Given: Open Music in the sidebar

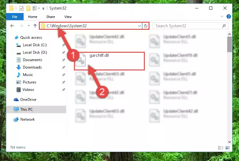Looking at the screenshot, I should tap(28, 75).
